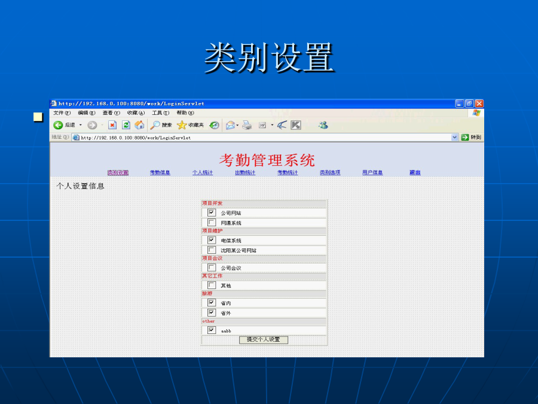The width and height of the screenshot is (538, 404).
Task: Click the green Back arrow button
Action: [58, 125]
